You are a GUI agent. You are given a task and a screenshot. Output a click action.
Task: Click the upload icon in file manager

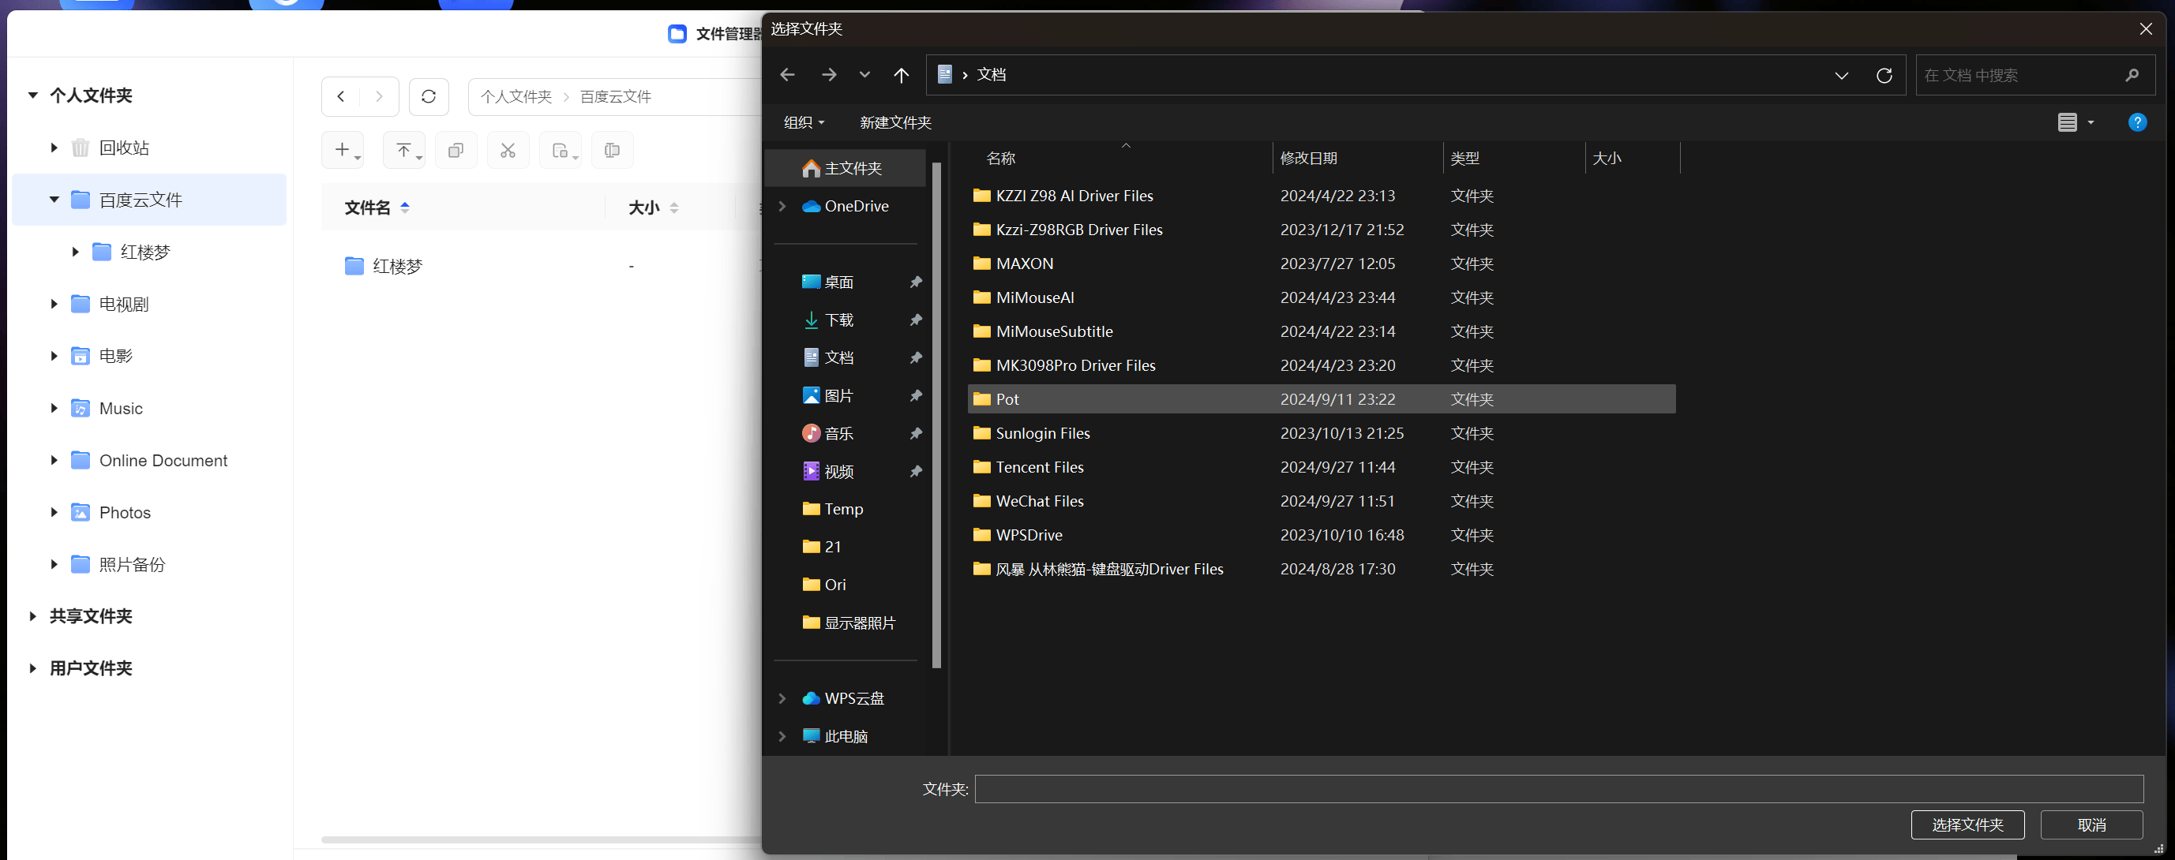(403, 150)
